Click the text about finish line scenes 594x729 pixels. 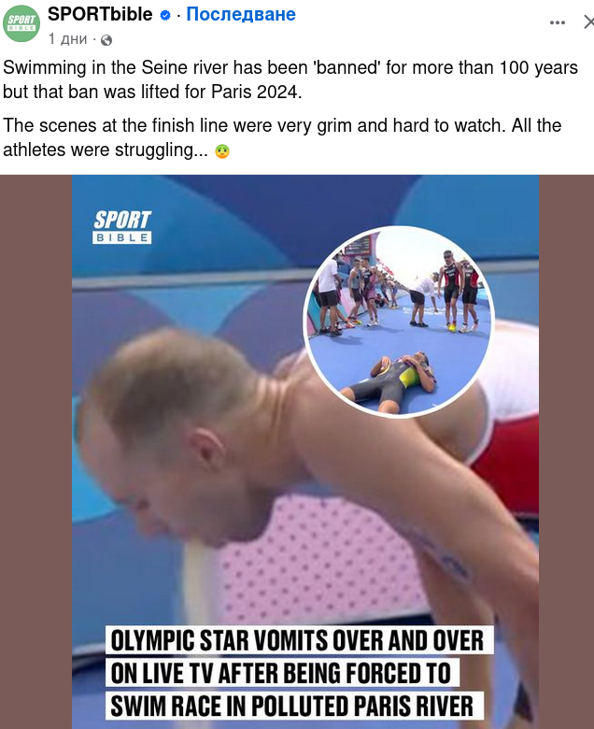[x=282, y=137]
